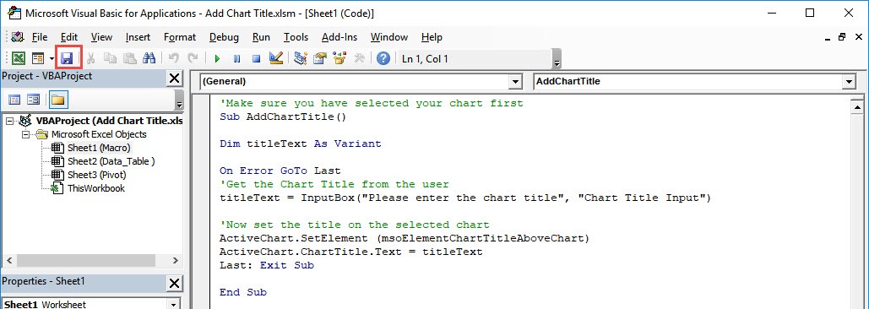Open the AddChartTitle procedure dropdown
The height and width of the screenshot is (309, 869).
pyautogui.click(x=849, y=82)
